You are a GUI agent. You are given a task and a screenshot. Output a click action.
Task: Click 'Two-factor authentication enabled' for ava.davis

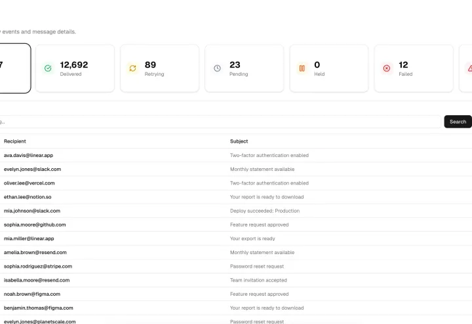click(269, 155)
